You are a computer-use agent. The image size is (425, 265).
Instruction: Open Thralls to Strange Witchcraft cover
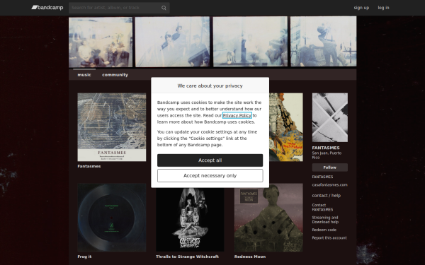(190, 220)
